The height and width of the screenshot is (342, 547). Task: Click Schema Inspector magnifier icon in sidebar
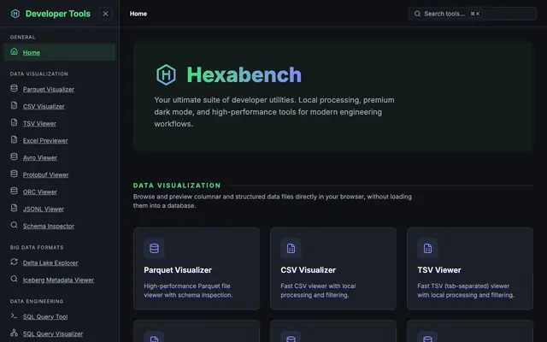pyautogui.click(x=14, y=225)
